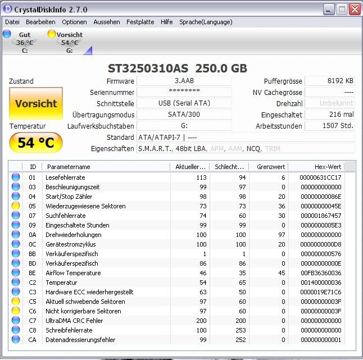The image size is (363, 360).
Task: Click the blue status icon for row C2 Temperatur
Action: point(16,282)
